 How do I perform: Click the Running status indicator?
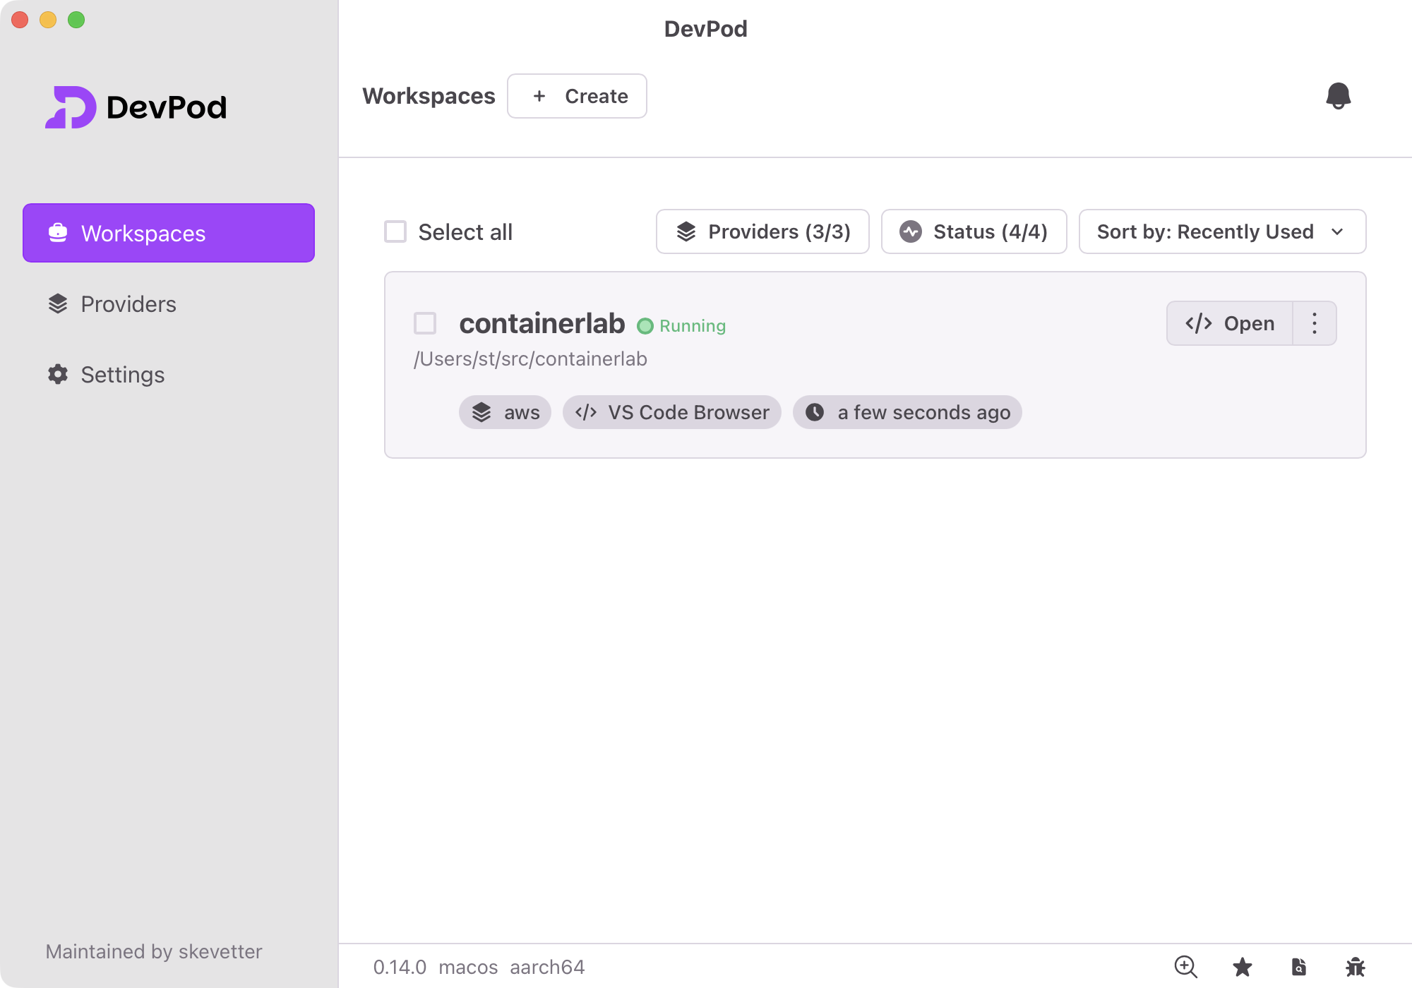pos(680,325)
